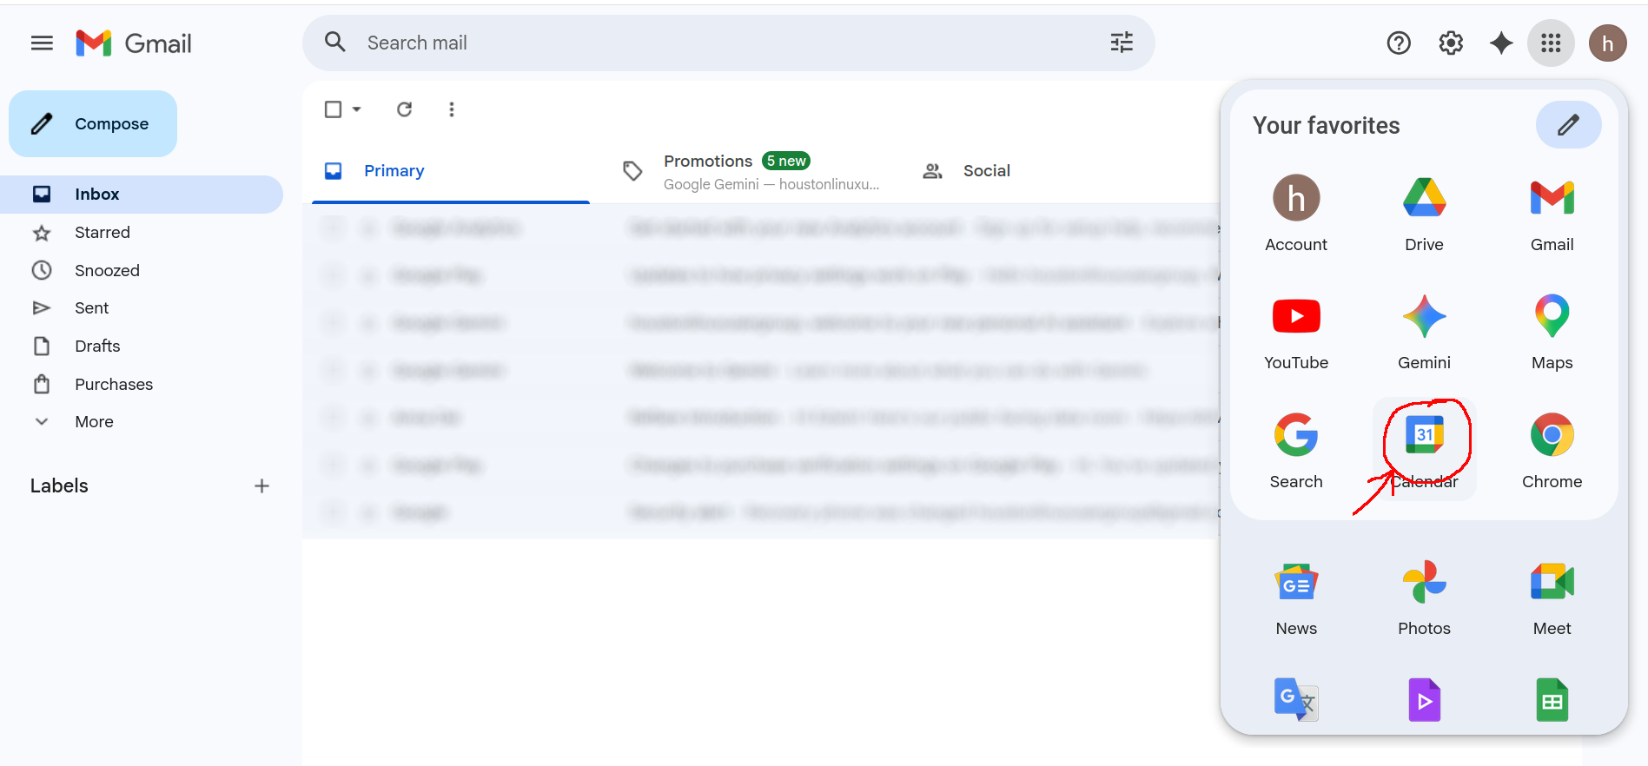Switch to the Promotions tab
Screen dimensions: 1648x766
708,171
